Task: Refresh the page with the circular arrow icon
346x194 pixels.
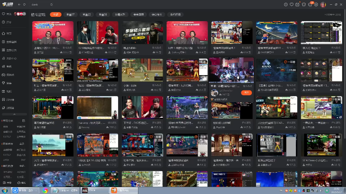Action: [24, 4]
